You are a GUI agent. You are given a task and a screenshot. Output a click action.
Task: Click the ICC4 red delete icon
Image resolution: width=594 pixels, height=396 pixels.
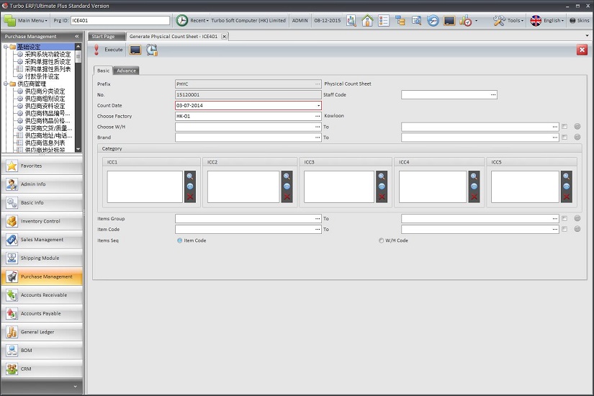[x=474, y=197]
